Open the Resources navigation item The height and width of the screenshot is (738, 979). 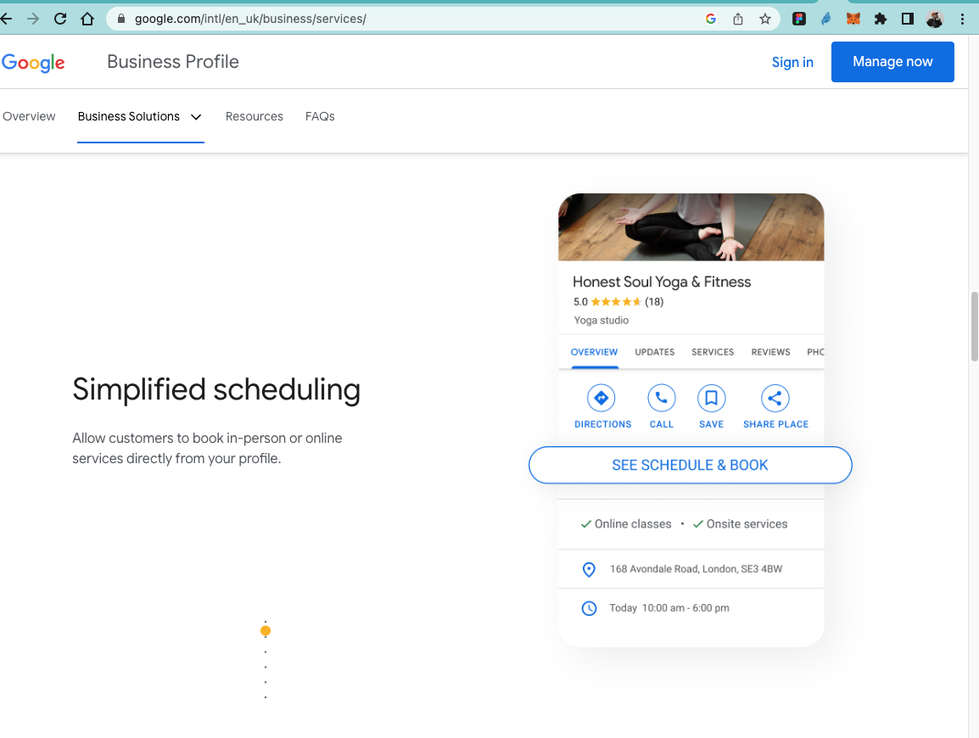[x=255, y=116]
